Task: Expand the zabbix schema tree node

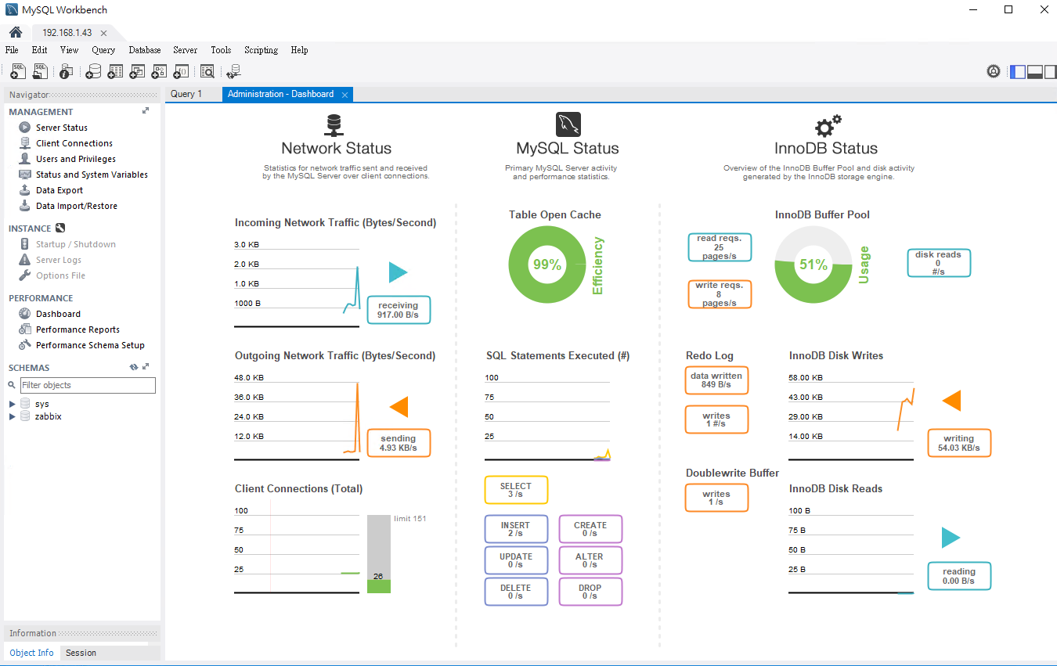Action: (x=12, y=417)
